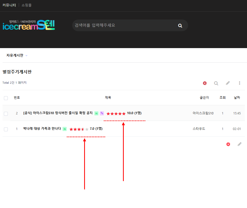Screen dimensions: 247x208
Task: Click the search magnifier icon in header
Action: click(x=180, y=25)
